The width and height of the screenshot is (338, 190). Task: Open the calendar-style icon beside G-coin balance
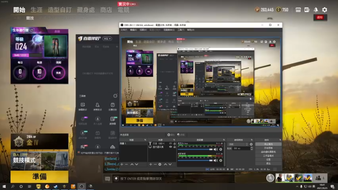[x=298, y=10]
